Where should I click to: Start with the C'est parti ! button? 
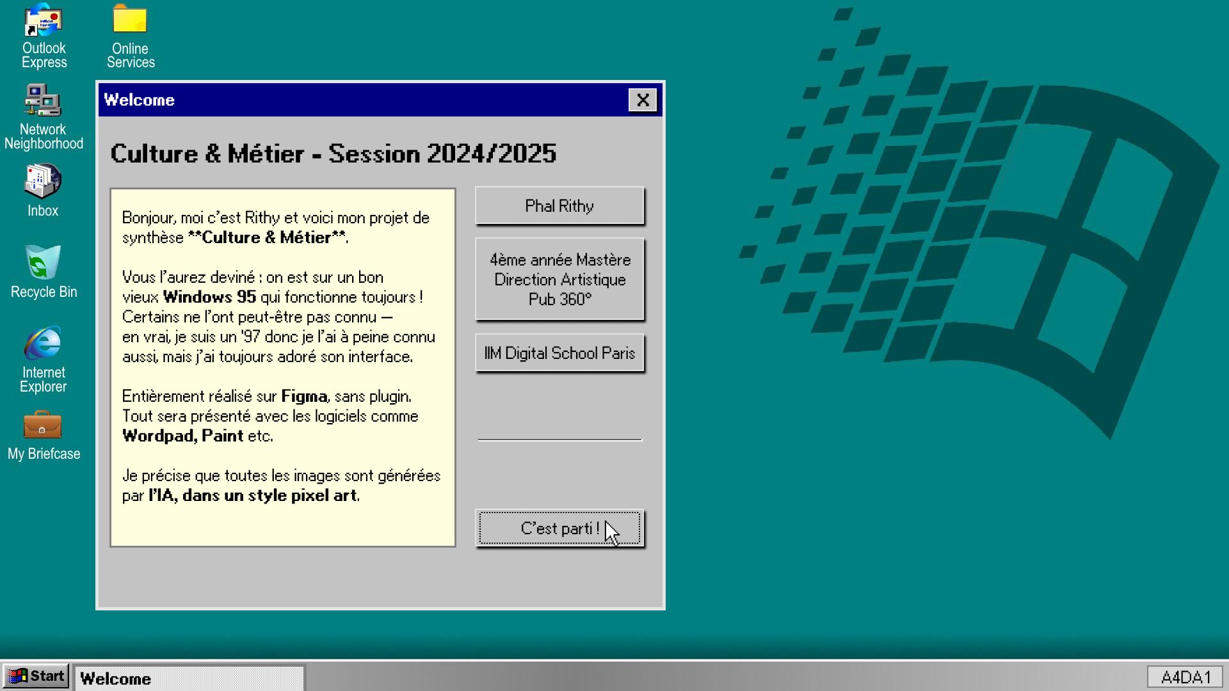tap(559, 528)
